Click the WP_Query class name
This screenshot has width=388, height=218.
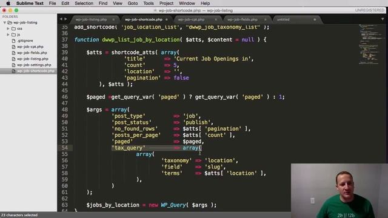[173, 205]
